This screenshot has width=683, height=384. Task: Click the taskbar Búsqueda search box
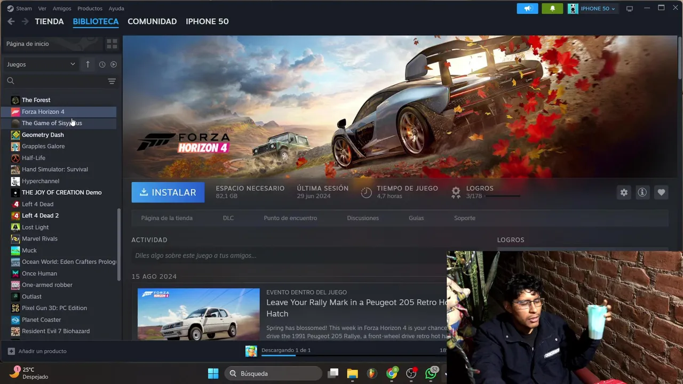tap(273, 373)
